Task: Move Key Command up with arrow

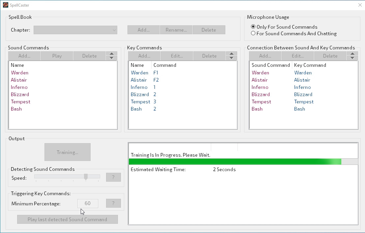Action: (231, 54)
